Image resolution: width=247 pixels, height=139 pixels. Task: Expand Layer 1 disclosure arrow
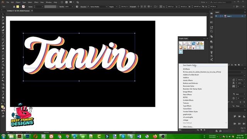pyautogui.click(x=222, y=16)
